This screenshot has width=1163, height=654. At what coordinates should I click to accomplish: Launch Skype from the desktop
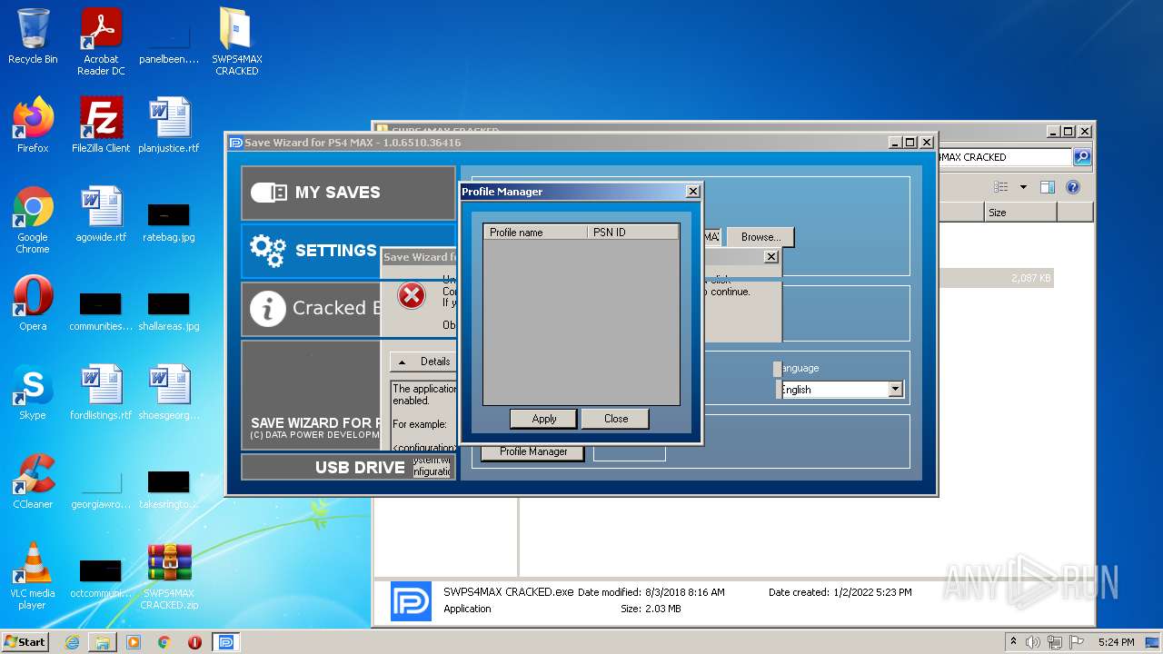tap(33, 392)
